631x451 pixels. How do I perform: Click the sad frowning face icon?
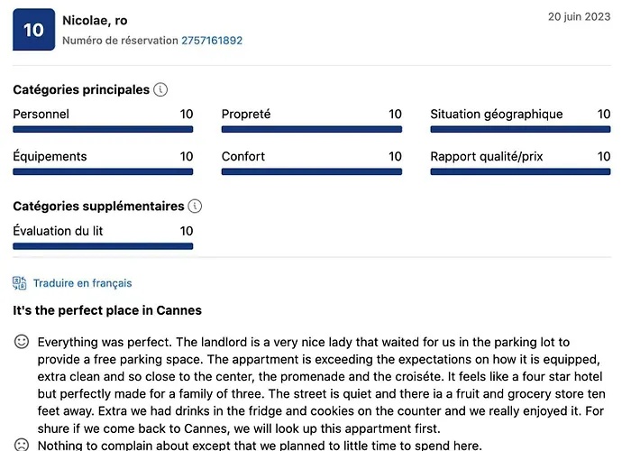[22, 444]
